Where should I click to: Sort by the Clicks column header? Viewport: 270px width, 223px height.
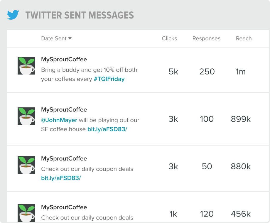coord(169,38)
